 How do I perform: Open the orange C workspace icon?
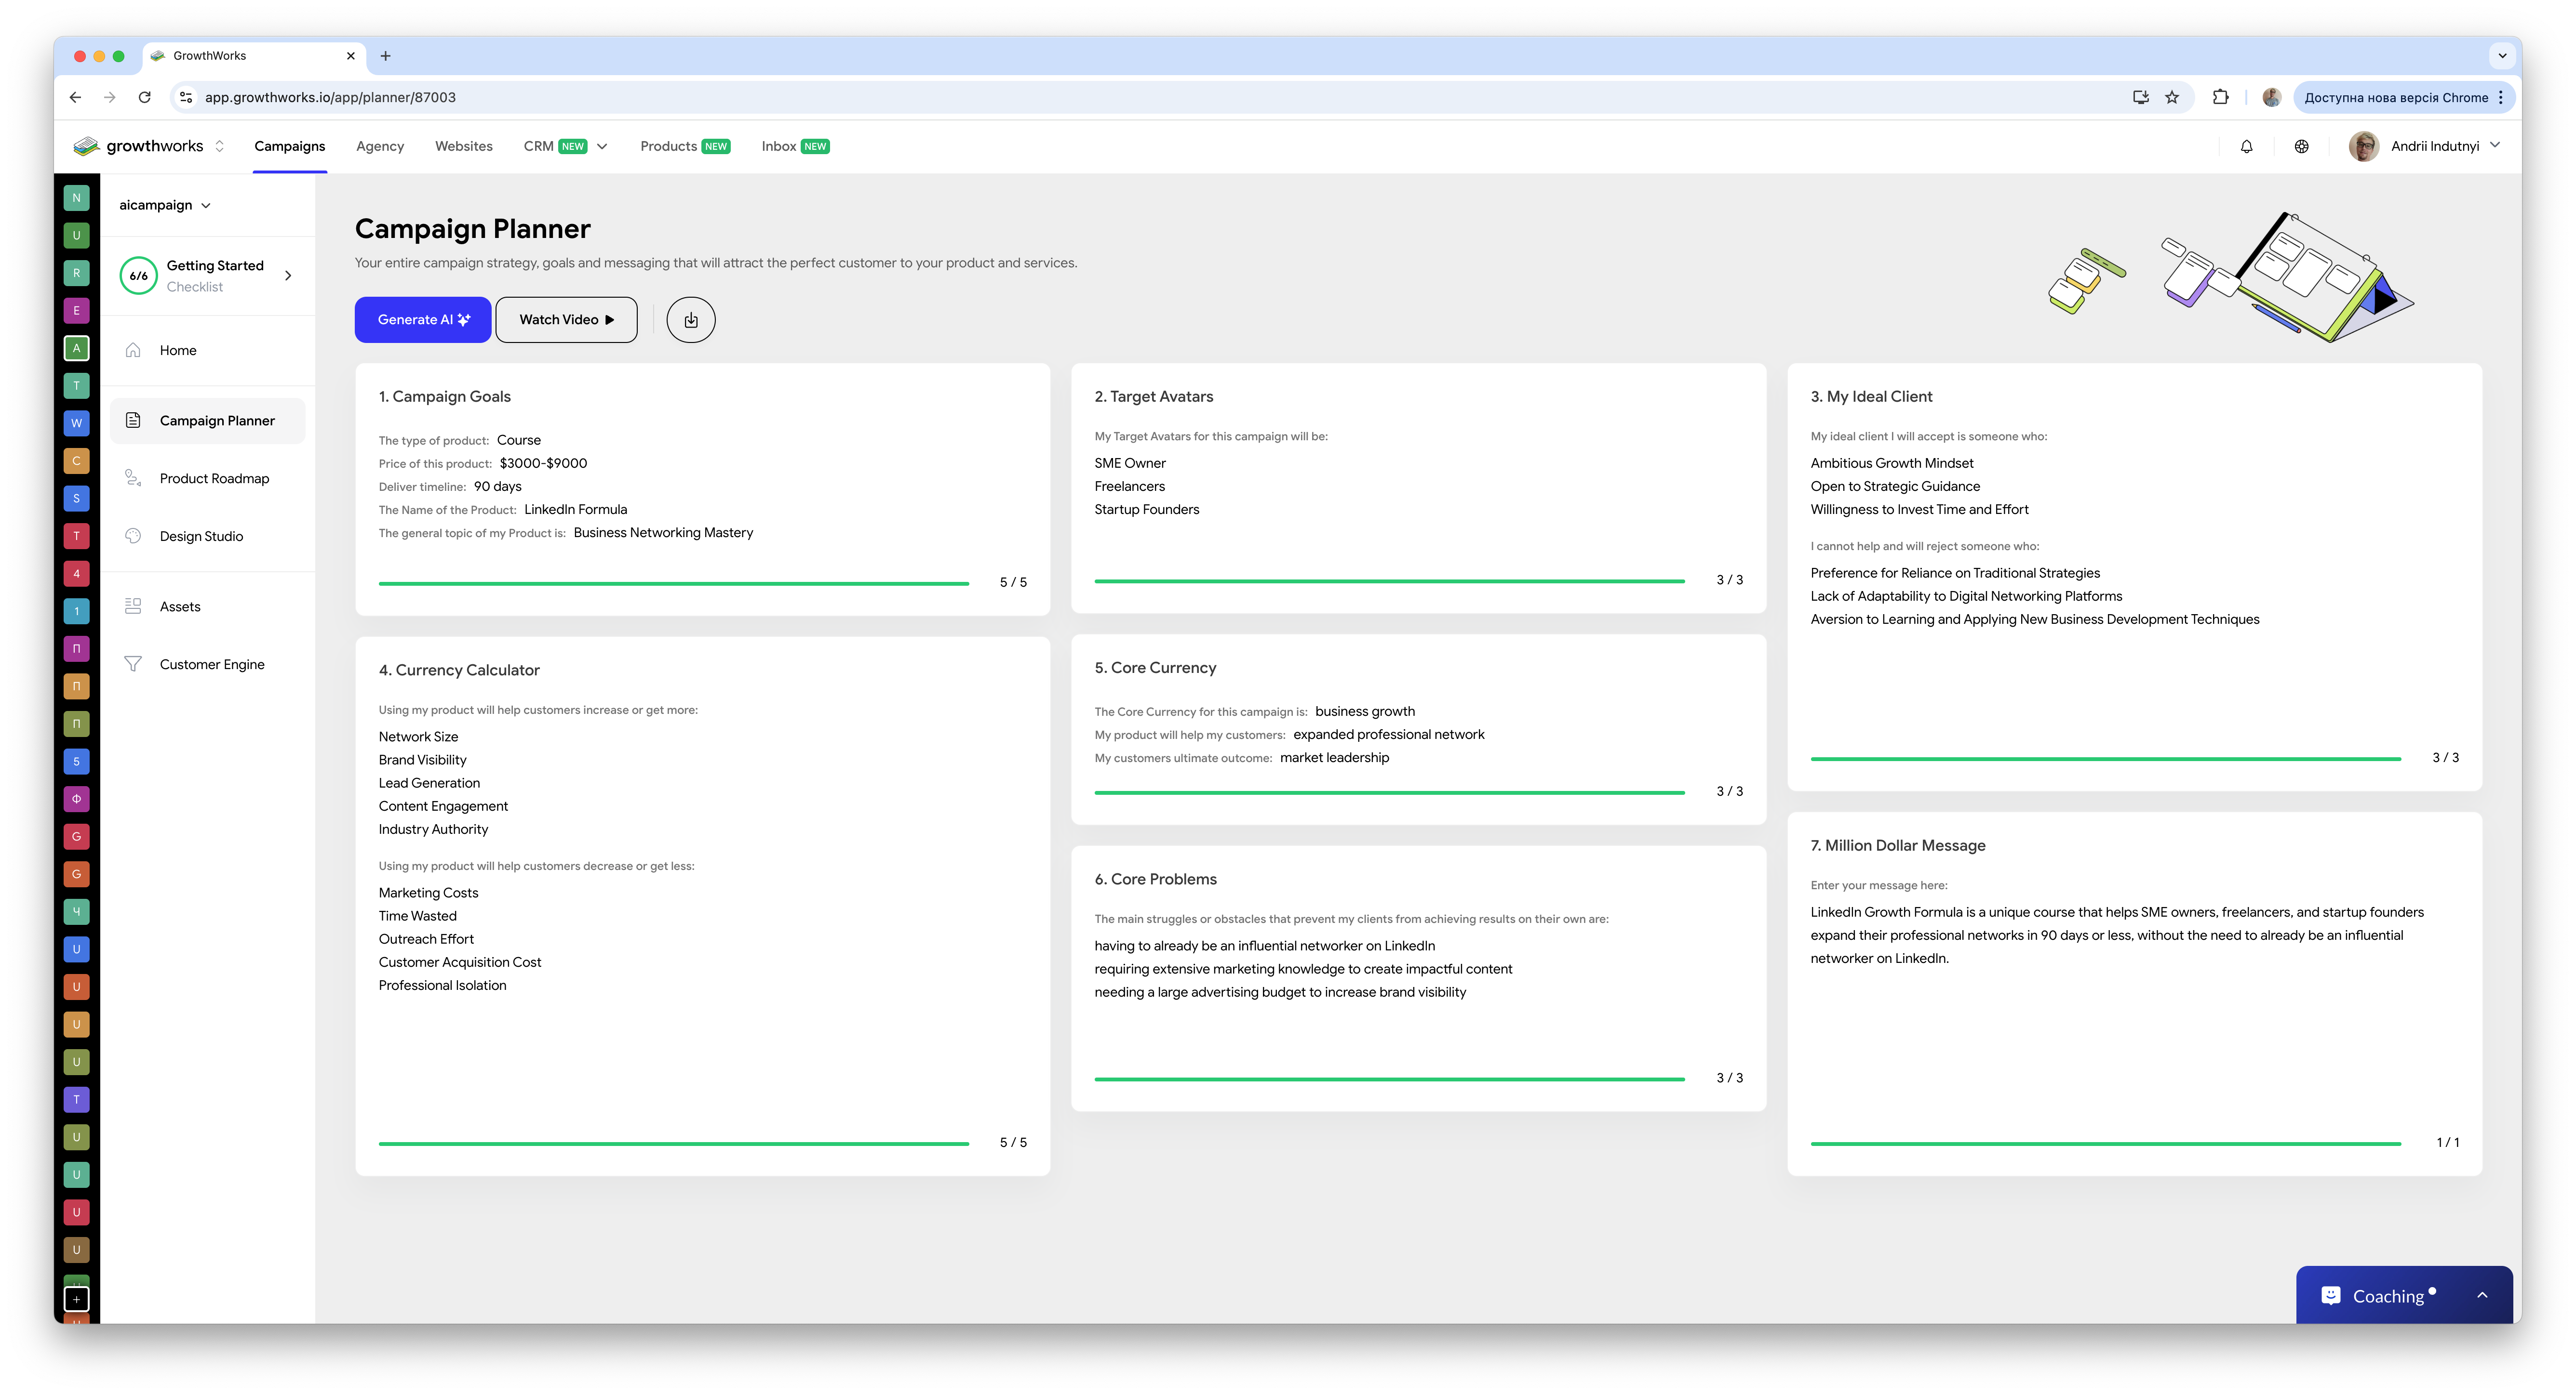click(x=76, y=461)
